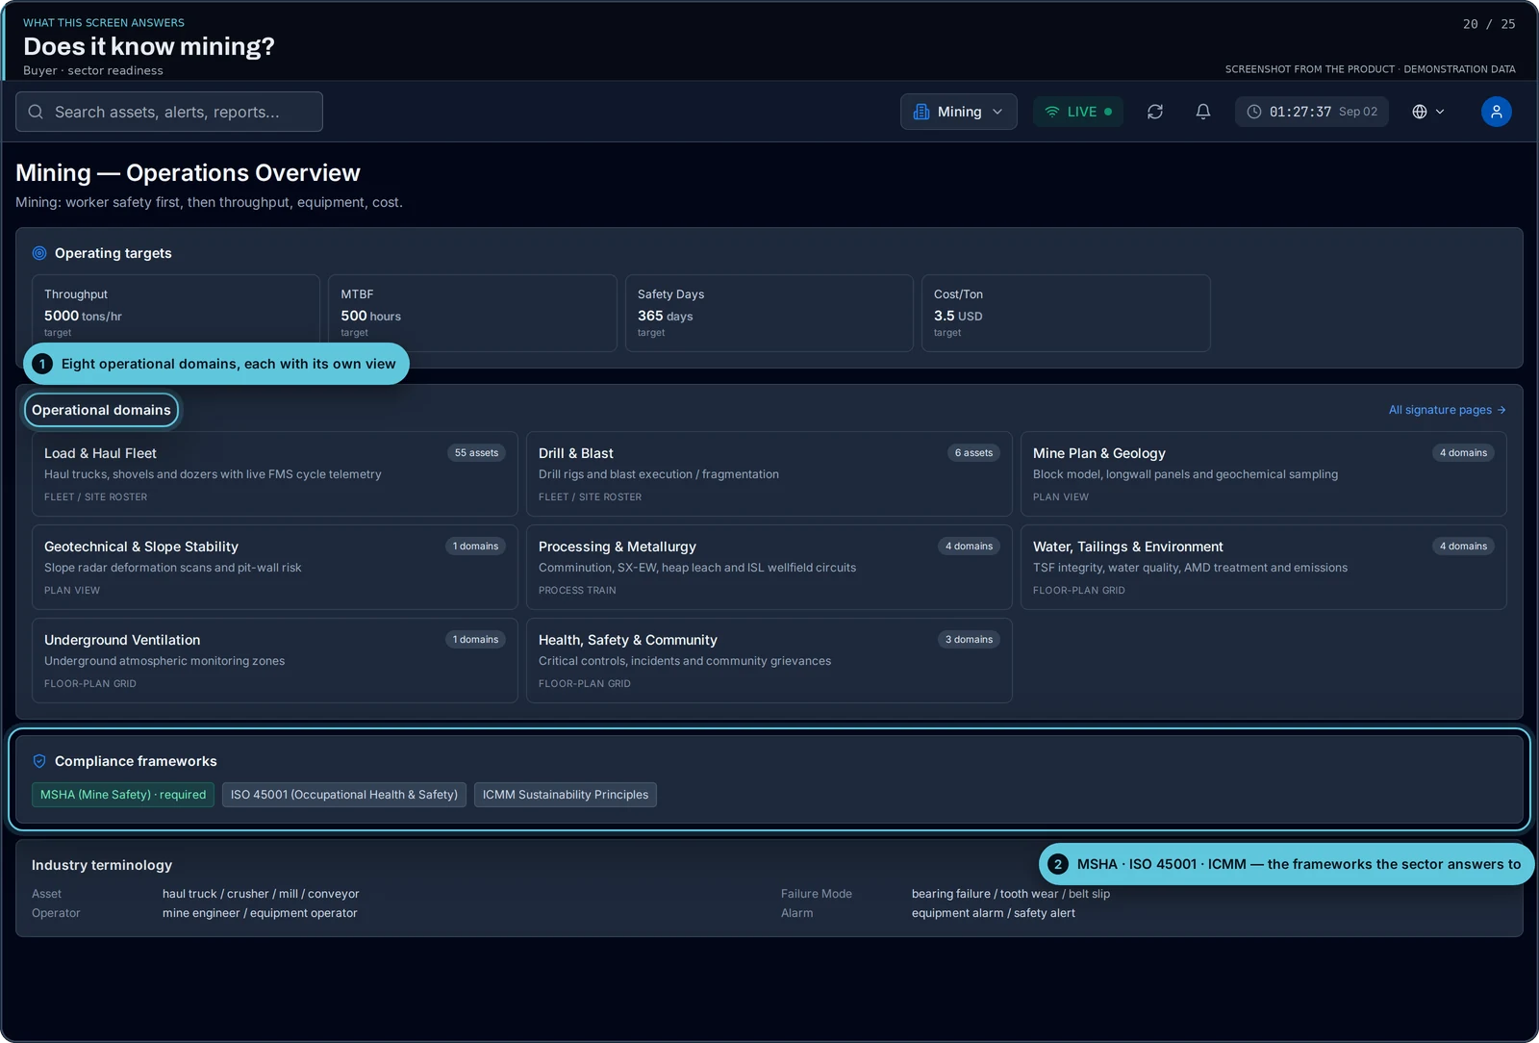The width and height of the screenshot is (1539, 1043).
Task: Select the Throughput 5000 tons/hr card
Action: tap(176, 313)
